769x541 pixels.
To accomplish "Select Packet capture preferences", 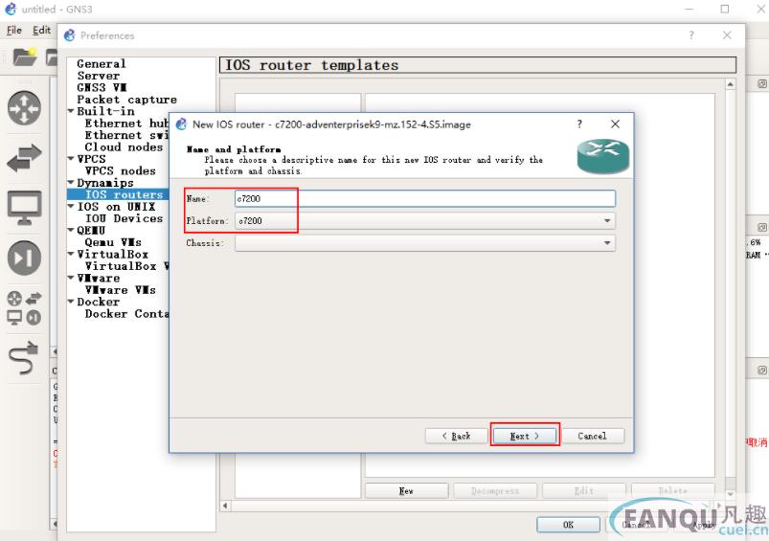I will (x=126, y=100).
